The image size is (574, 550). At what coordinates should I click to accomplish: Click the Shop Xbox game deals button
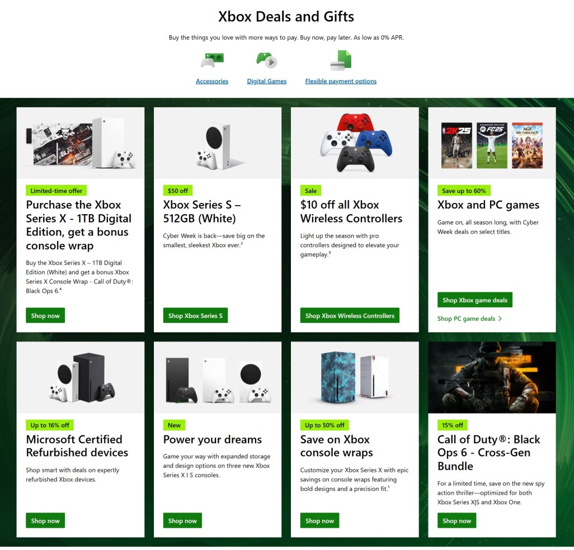tap(474, 300)
